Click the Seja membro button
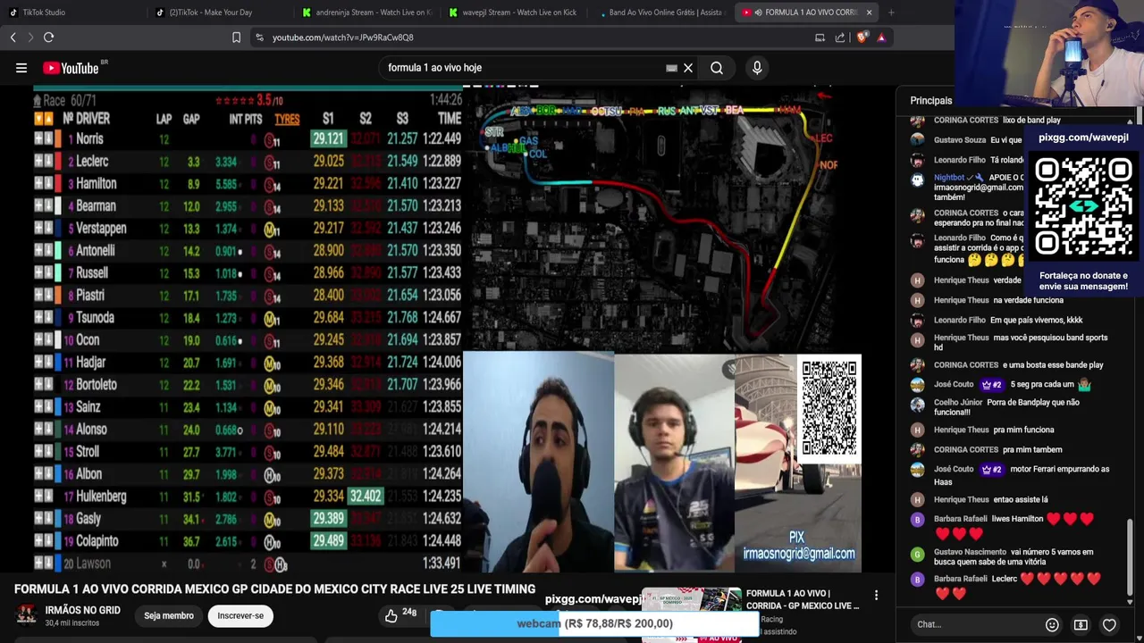The width and height of the screenshot is (1144, 643). (x=169, y=615)
